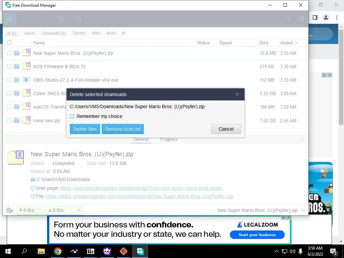Switch to the General details tab
The width and height of the screenshot is (344, 258).
coord(141,139)
